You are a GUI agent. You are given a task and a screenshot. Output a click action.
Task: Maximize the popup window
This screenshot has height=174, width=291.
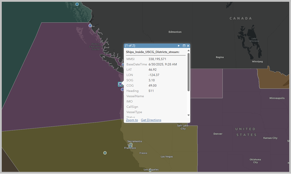(x=184, y=46)
